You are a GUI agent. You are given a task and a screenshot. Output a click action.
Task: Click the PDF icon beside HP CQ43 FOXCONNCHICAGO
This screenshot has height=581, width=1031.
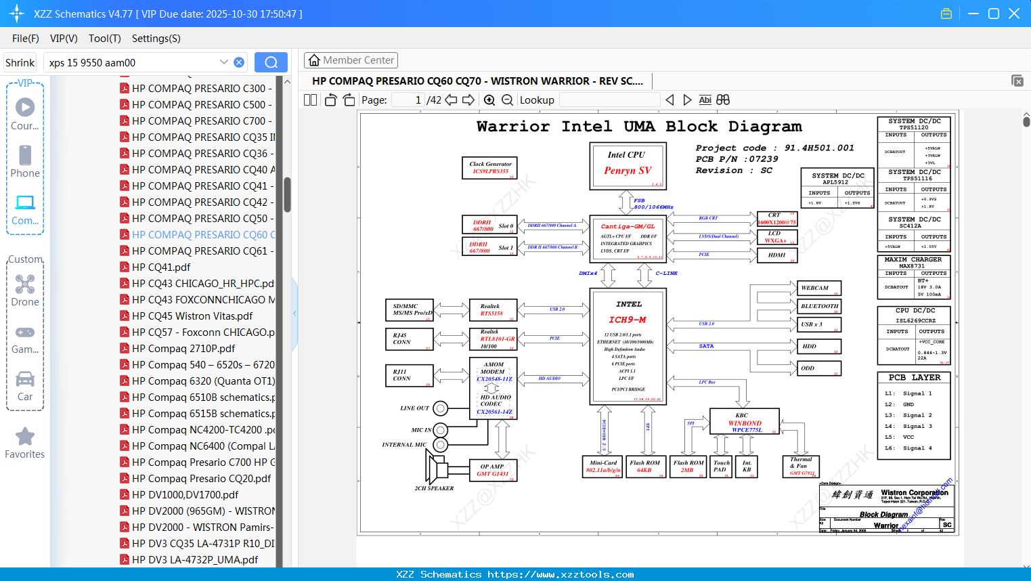pyautogui.click(x=125, y=299)
